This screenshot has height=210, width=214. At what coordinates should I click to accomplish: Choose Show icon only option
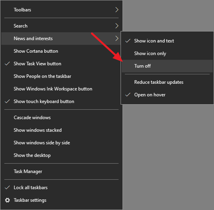[x=167, y=53]
